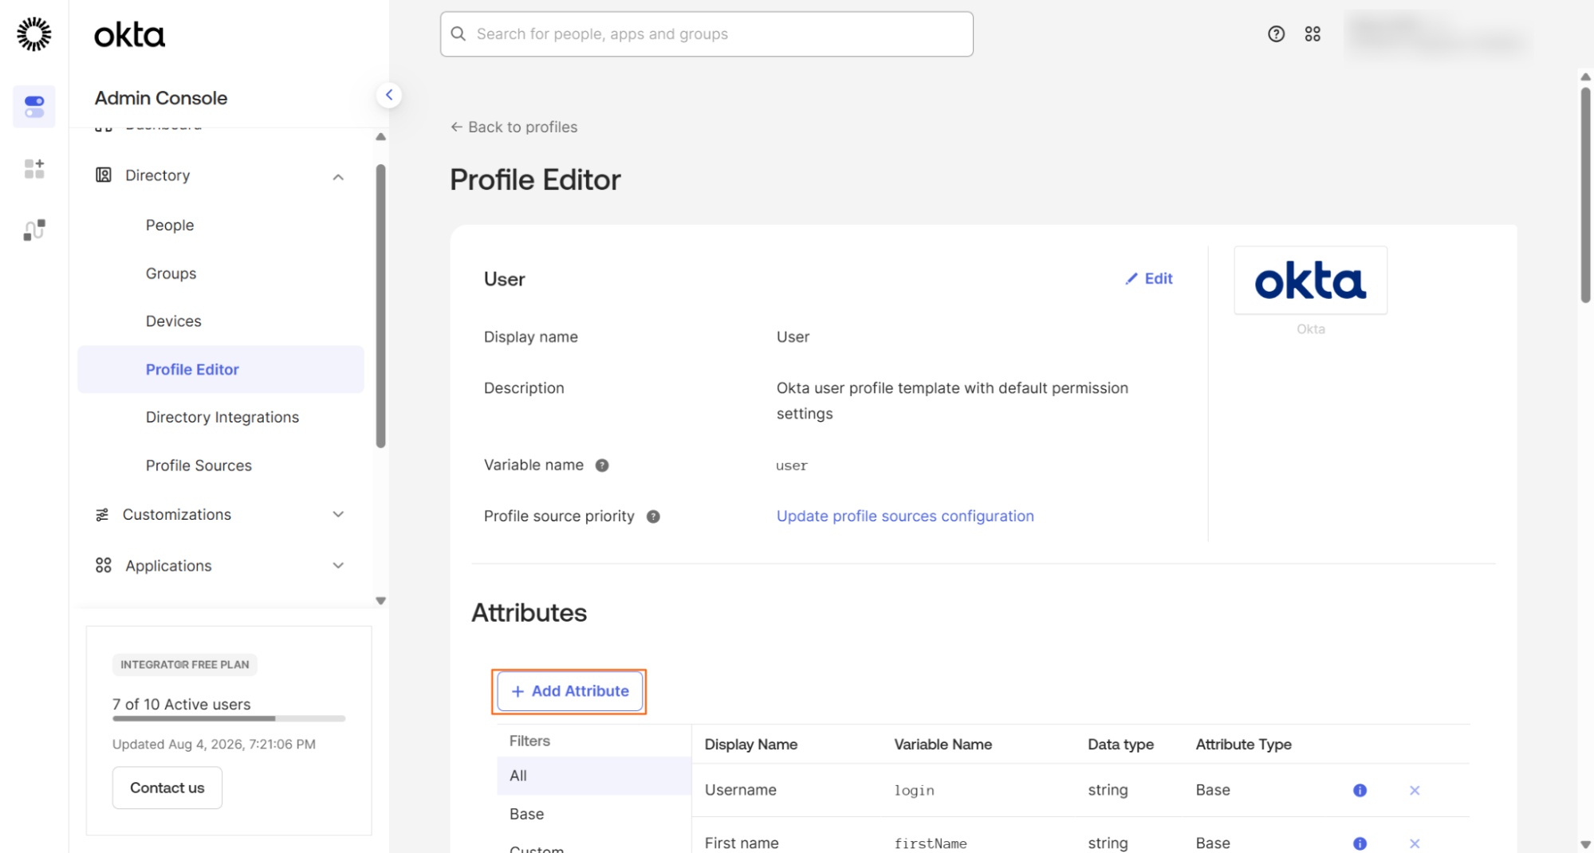1594x853 pixels.
Task: Click the Okta app logo thumbnail
Action: (1310, 281)
